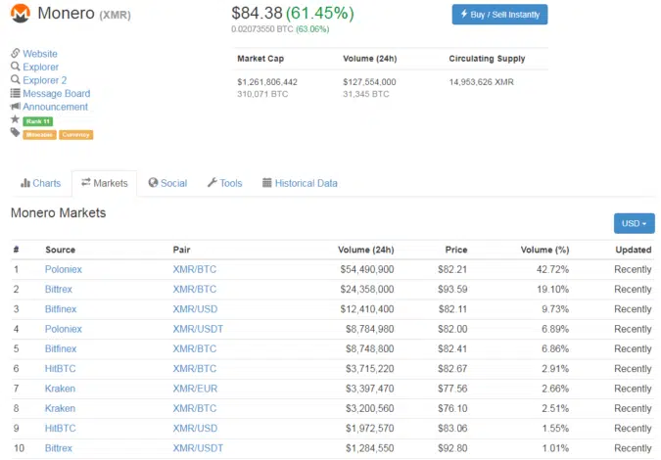Image resolution: width=661 pixels, height=460 pixels.
Task: Click XMR/USD pair in row 9
Action: (x=195, y=428)
